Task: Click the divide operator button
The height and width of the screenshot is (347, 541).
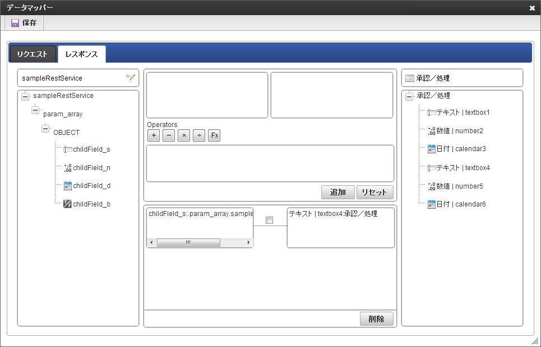Action: click(x=199, y=135)
